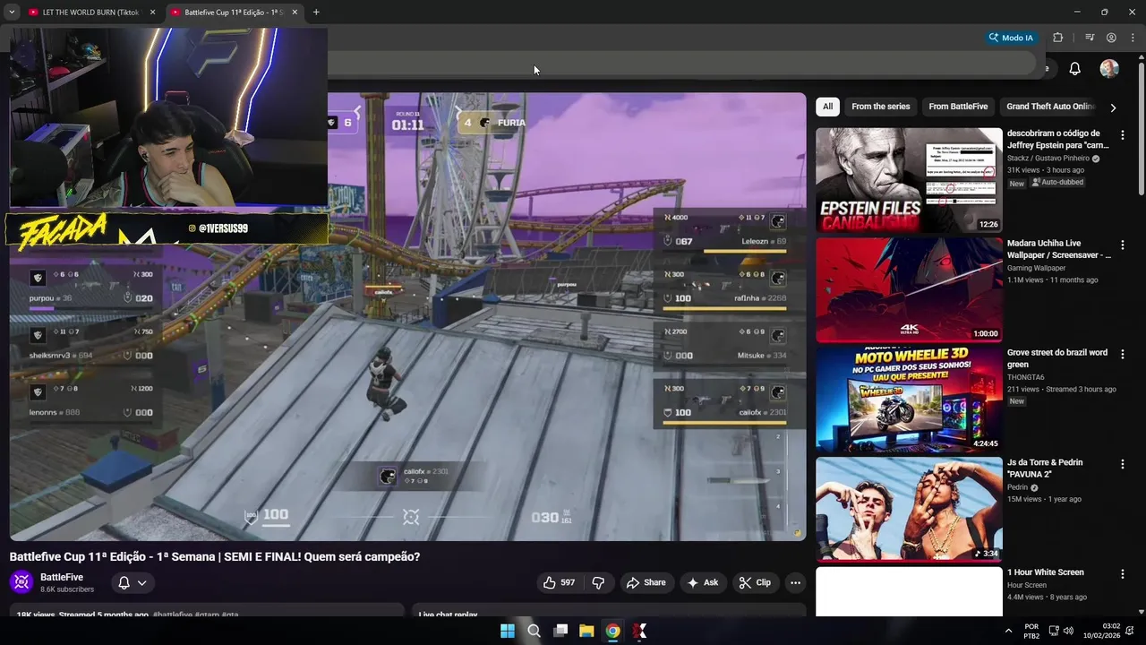Open the YouTube account avatar

click(x=1109, y=69)
